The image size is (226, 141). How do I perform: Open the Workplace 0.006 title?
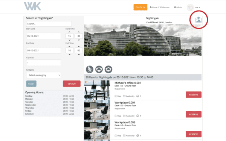point(125,122)
